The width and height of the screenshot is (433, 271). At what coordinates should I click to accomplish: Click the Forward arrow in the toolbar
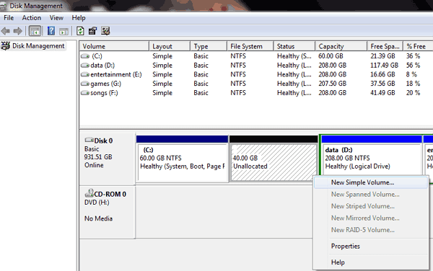[17, 31]
